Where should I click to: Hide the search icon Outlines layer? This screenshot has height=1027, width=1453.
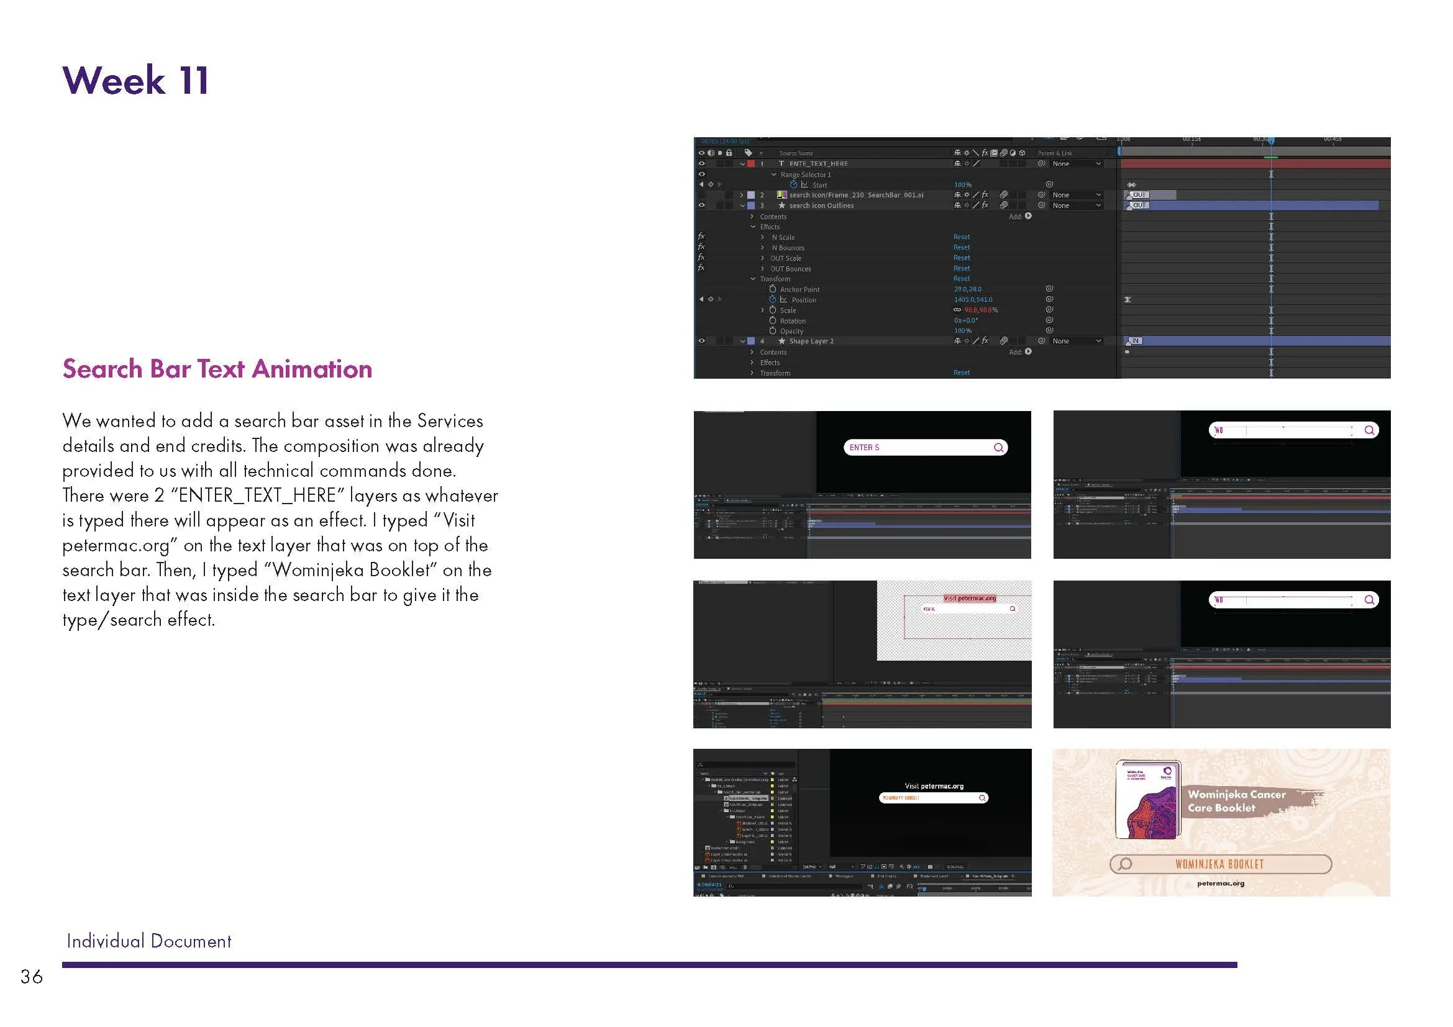pyautogui.click(x=701, y=205)
